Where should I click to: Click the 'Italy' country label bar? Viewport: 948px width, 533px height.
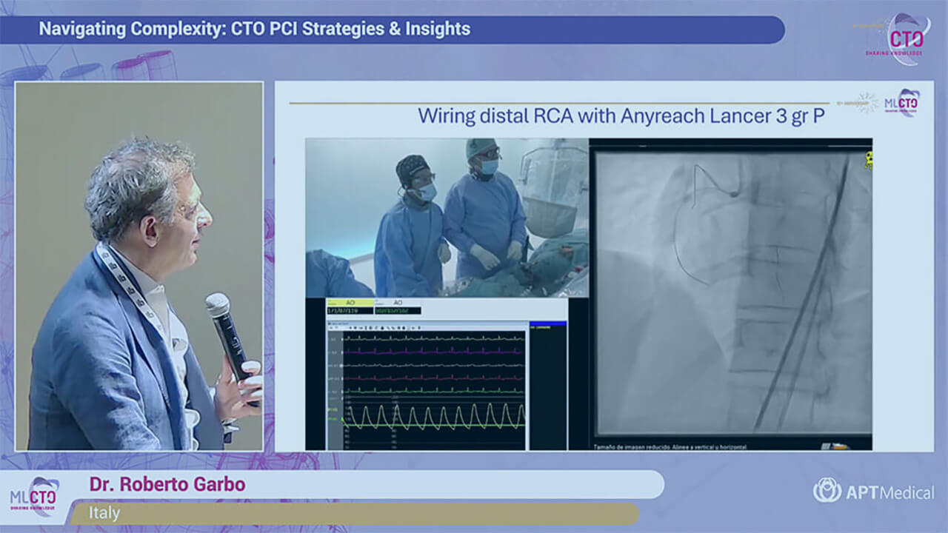coord(104,513)
